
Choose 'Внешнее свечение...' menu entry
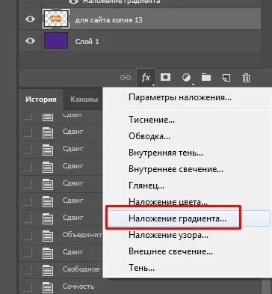click(170, 251)
